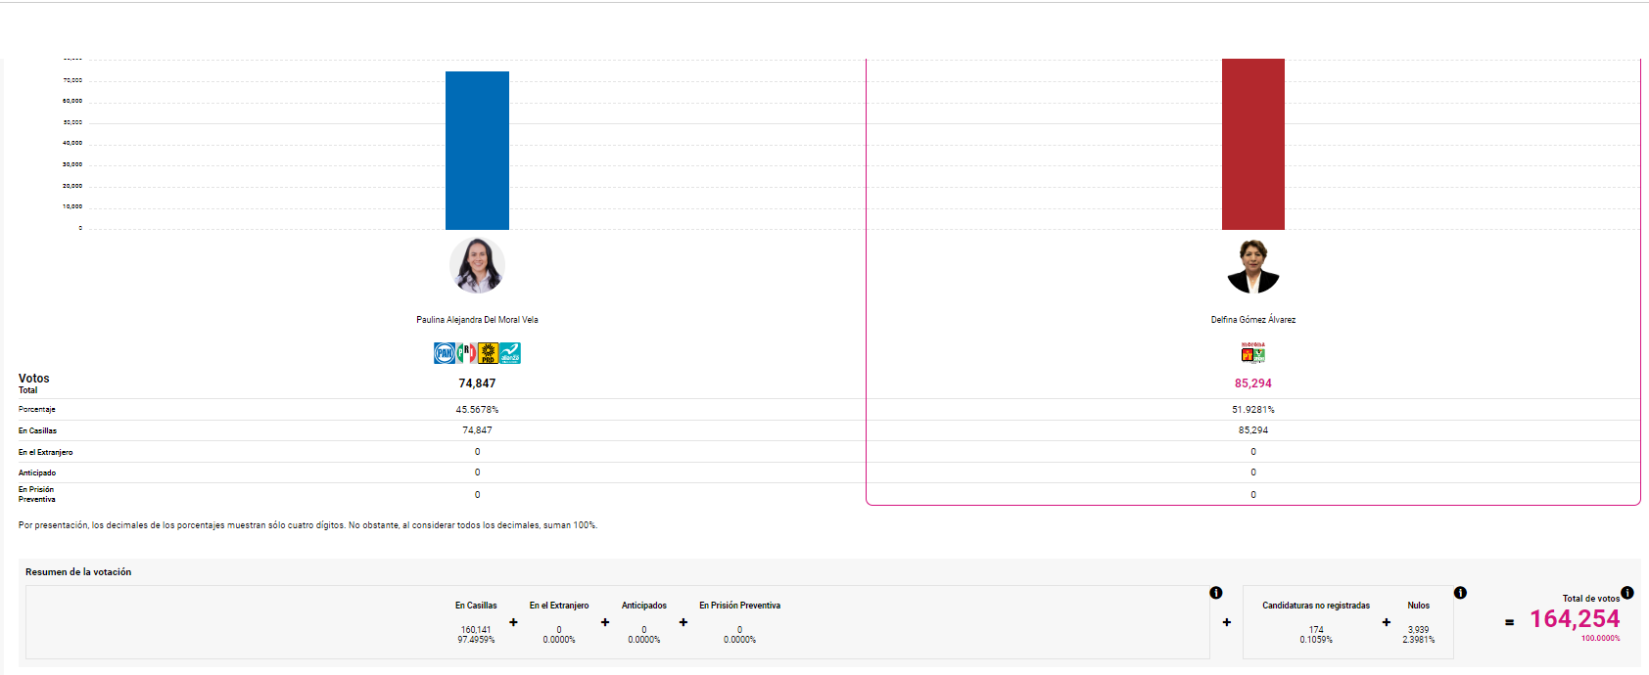Select candidate name Paulina Alejandra Del Moral Vela

477,320
